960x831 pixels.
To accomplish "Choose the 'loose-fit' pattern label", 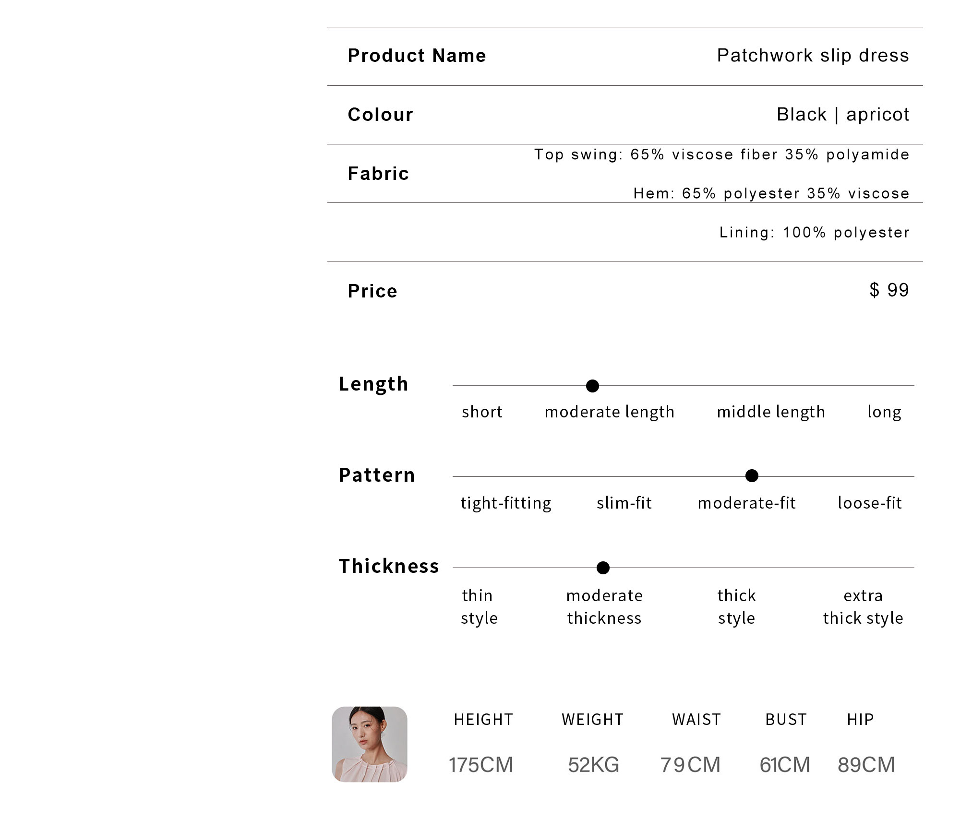I will pos(870,503).
